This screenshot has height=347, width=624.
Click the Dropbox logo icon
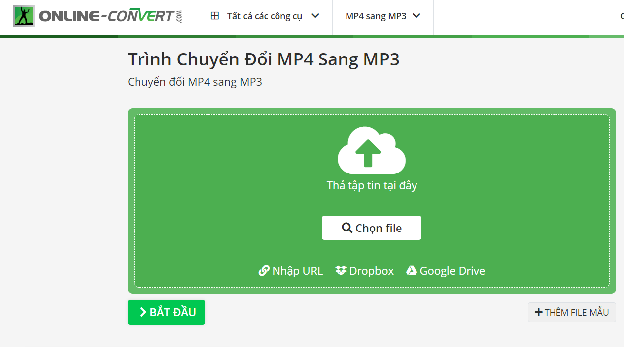tap(341, 271)
